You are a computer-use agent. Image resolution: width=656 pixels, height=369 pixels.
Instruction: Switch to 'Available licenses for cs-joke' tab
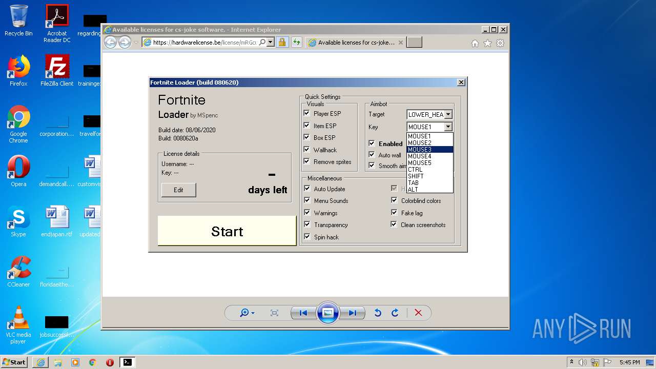point(355,43)
